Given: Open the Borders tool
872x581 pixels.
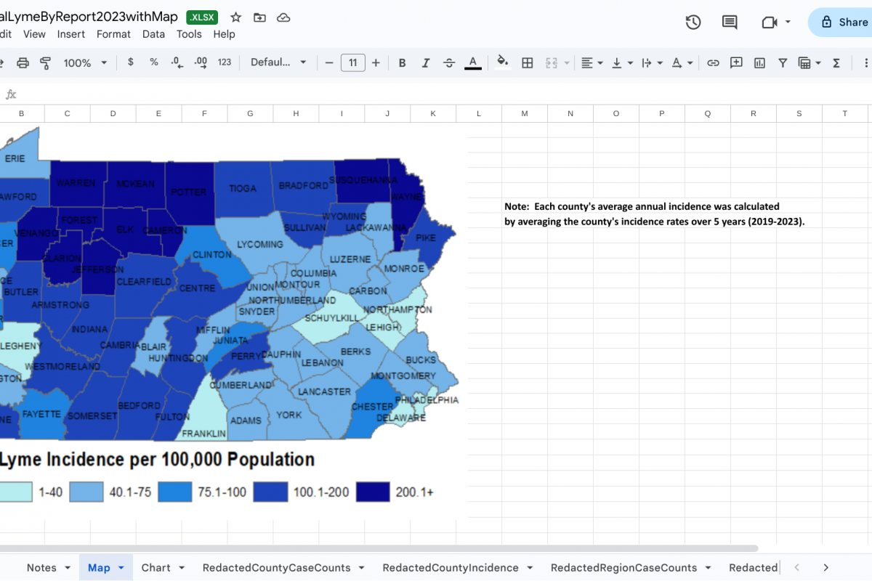Looking at the screenshot, I should point(528,63).
